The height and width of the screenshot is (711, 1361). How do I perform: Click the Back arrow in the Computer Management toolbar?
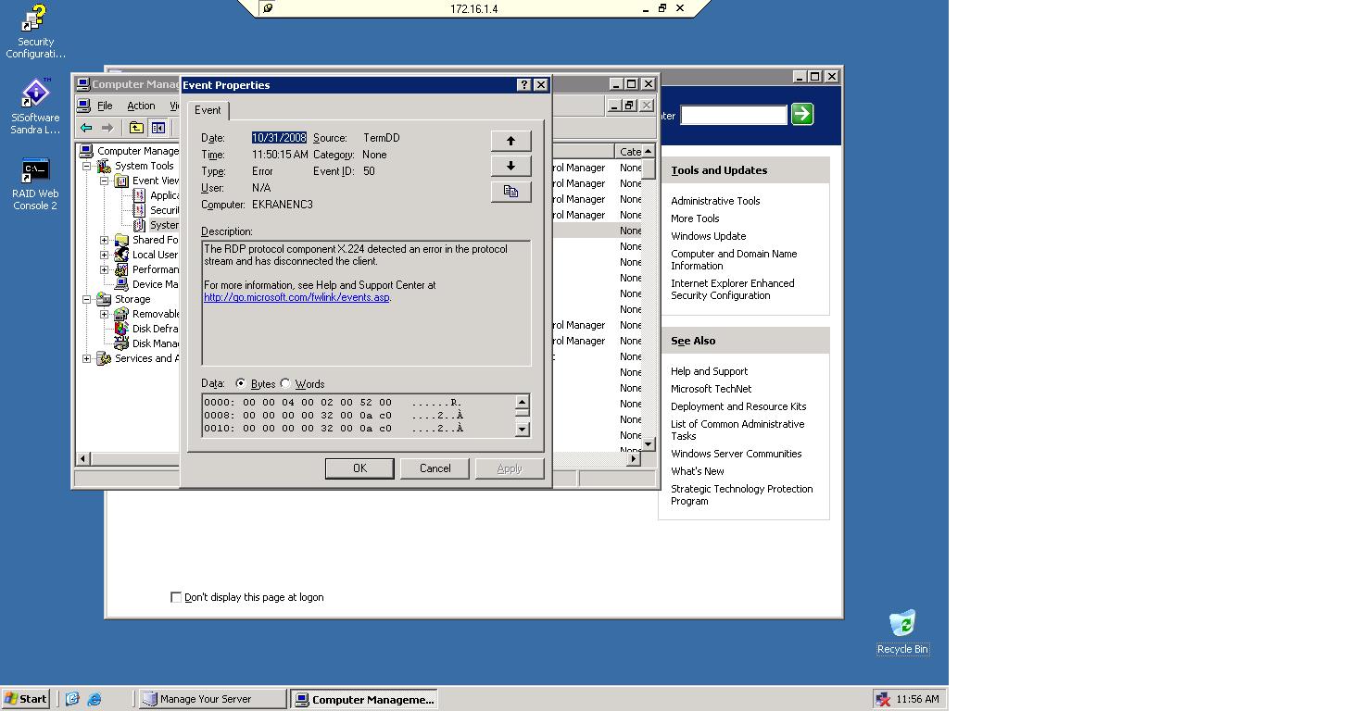point(86,128)
